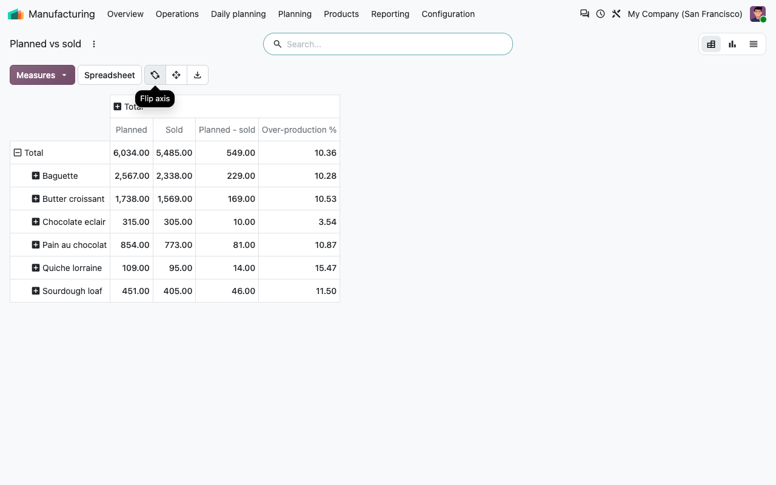The image size is (776, 485).
Task: Open the Reporting menu
Action: coord(390,14)
